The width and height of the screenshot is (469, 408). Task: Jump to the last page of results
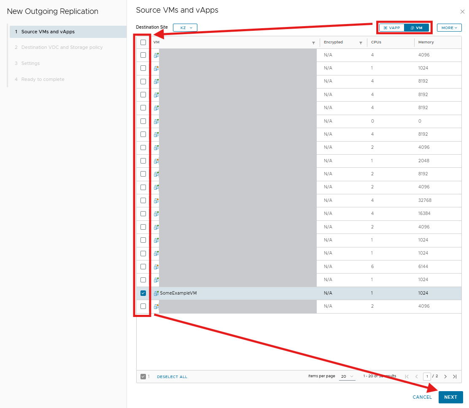(455, 377)
